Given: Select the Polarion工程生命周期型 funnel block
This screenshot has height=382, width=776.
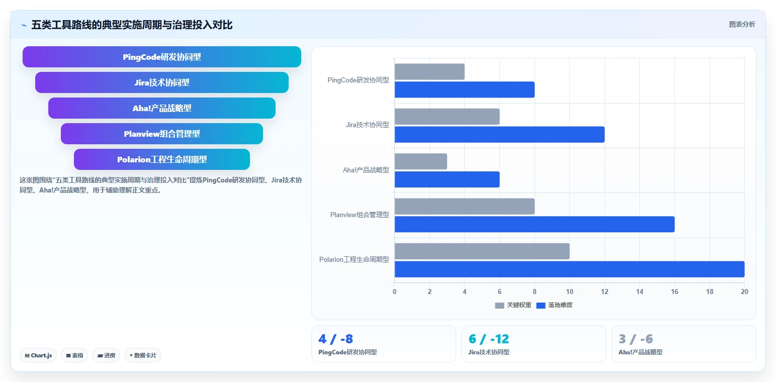Looking at the screenshot, I should (x=162, y=159).
